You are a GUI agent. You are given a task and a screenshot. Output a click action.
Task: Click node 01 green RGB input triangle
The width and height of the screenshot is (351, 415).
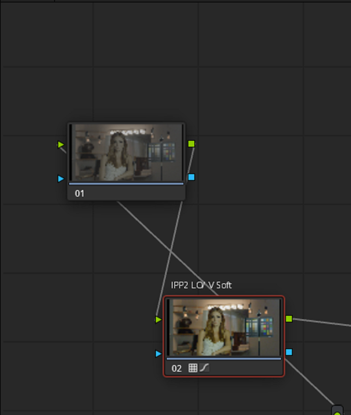click(61, 145)
